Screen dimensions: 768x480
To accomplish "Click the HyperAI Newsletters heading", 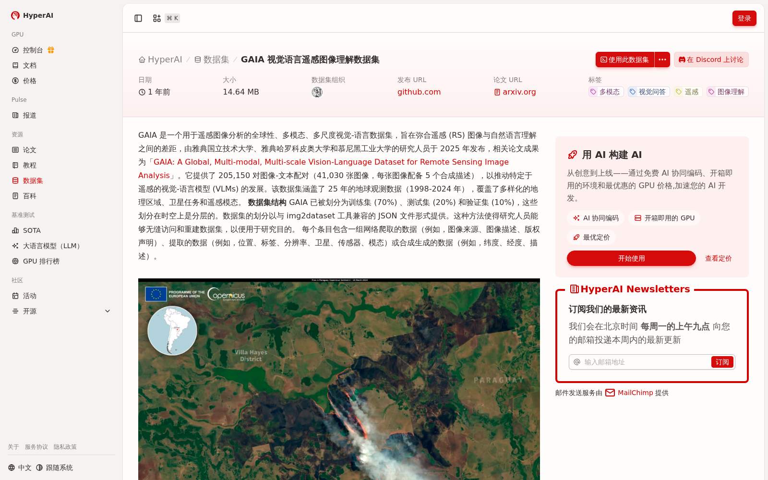I will tap(630, 289).
